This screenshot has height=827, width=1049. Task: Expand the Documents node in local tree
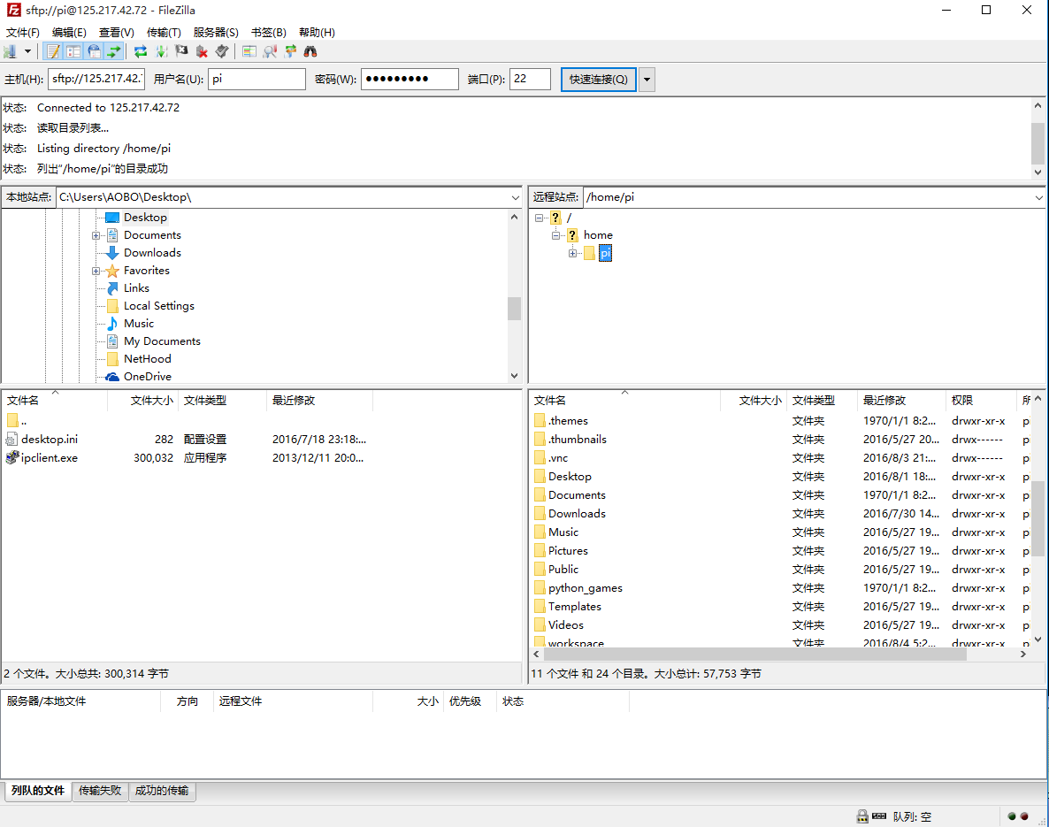96,235
